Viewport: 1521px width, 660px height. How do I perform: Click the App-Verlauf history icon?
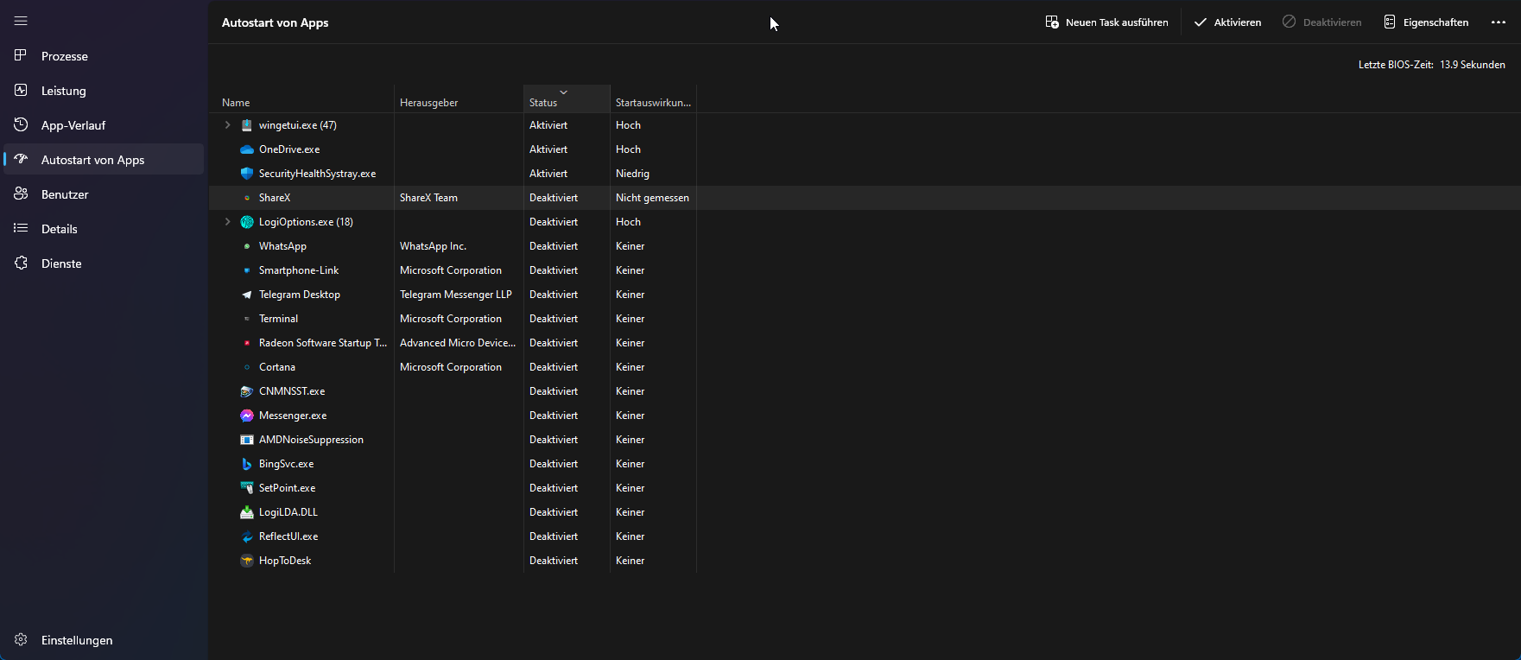click(x=21, y=124)
